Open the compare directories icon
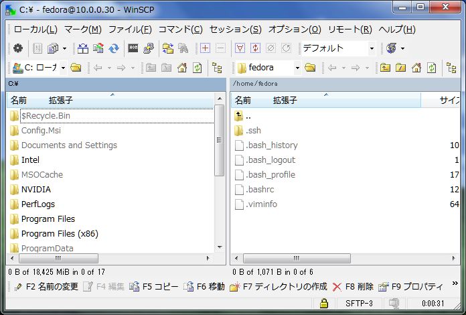 pyautogui.click(x=82, y=48)
